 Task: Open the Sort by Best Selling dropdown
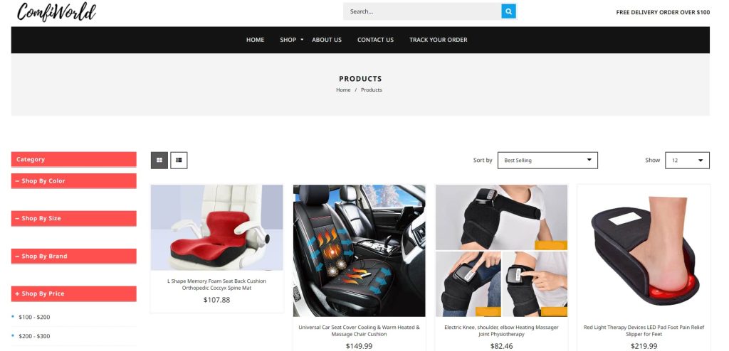547,160
